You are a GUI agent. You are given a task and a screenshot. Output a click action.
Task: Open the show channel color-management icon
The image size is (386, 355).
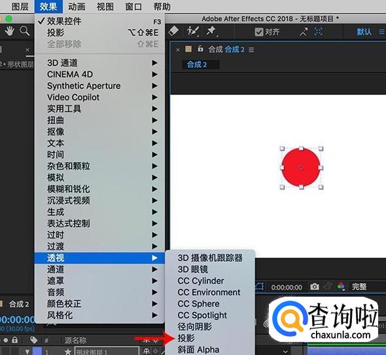[342, 286]
